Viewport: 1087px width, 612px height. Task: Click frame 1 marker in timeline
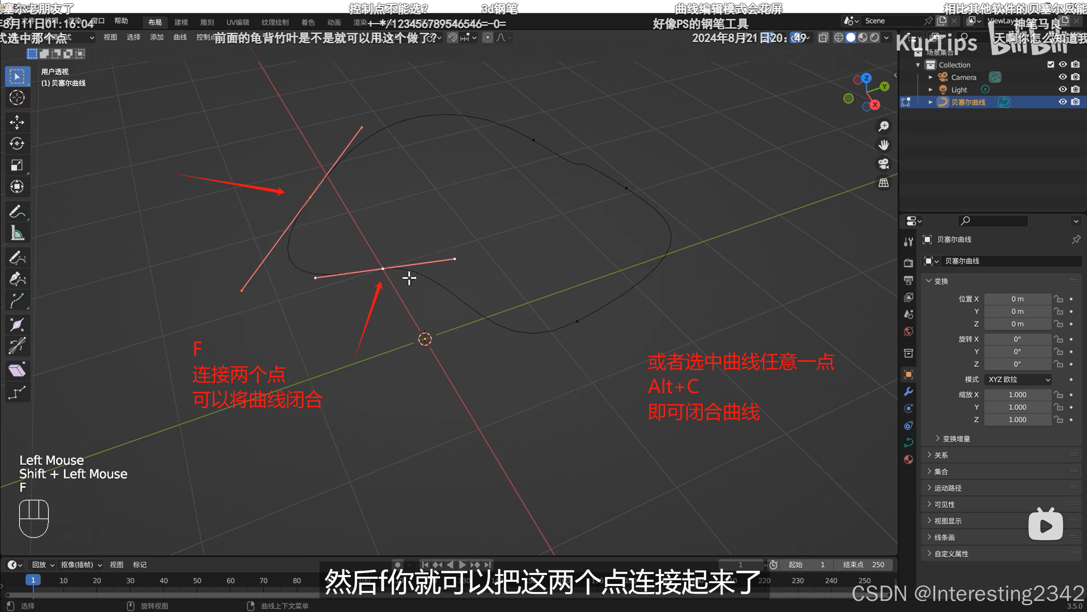click(33, 580)
